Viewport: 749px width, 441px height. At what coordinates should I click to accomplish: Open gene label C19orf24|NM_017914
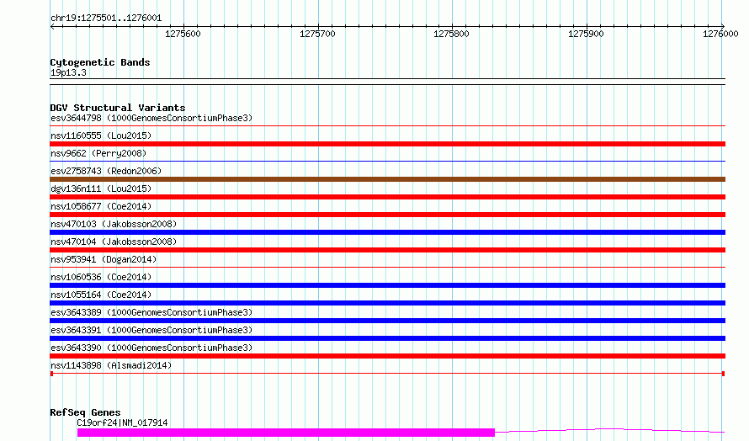coord(122,422)
